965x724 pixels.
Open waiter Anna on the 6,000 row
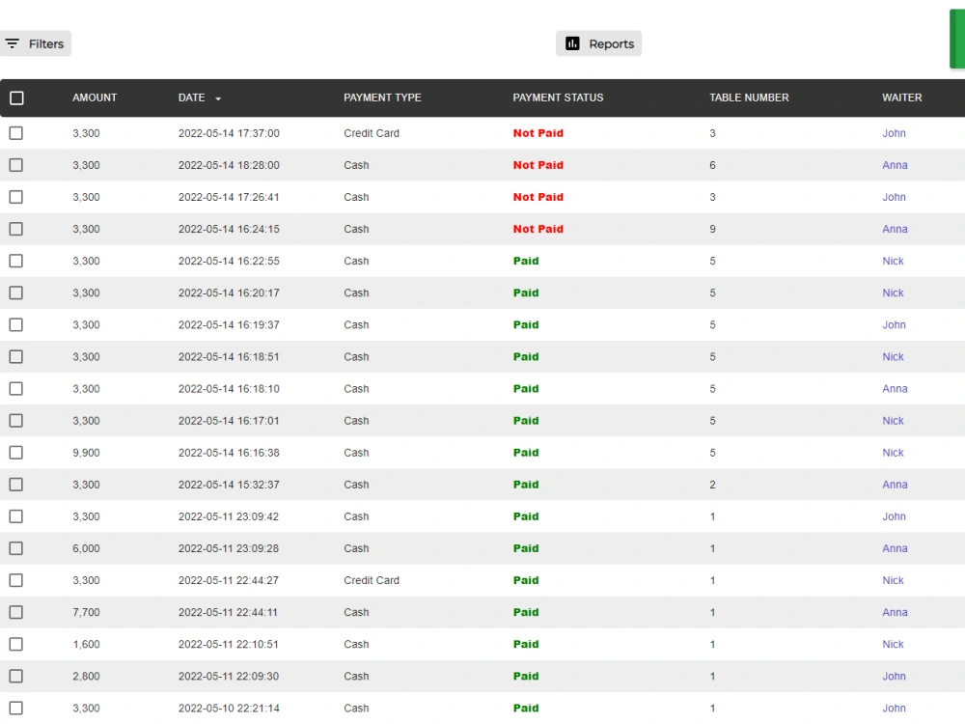click(x=895, y=548)
